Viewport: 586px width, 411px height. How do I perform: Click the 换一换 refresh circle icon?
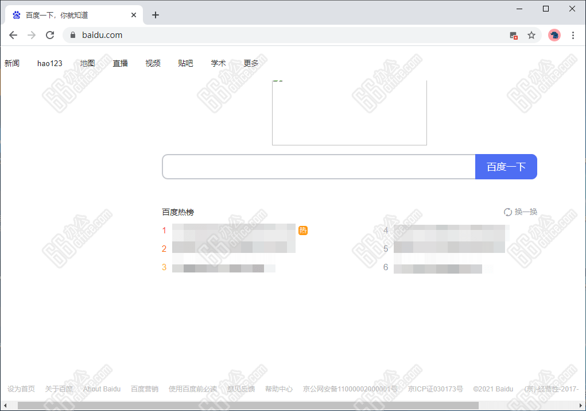click(x=507, y=212)
